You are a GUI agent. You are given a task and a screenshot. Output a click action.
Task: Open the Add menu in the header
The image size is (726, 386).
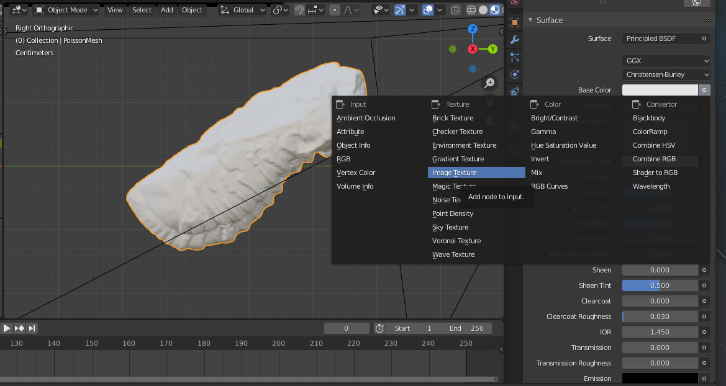click(166, 9)
